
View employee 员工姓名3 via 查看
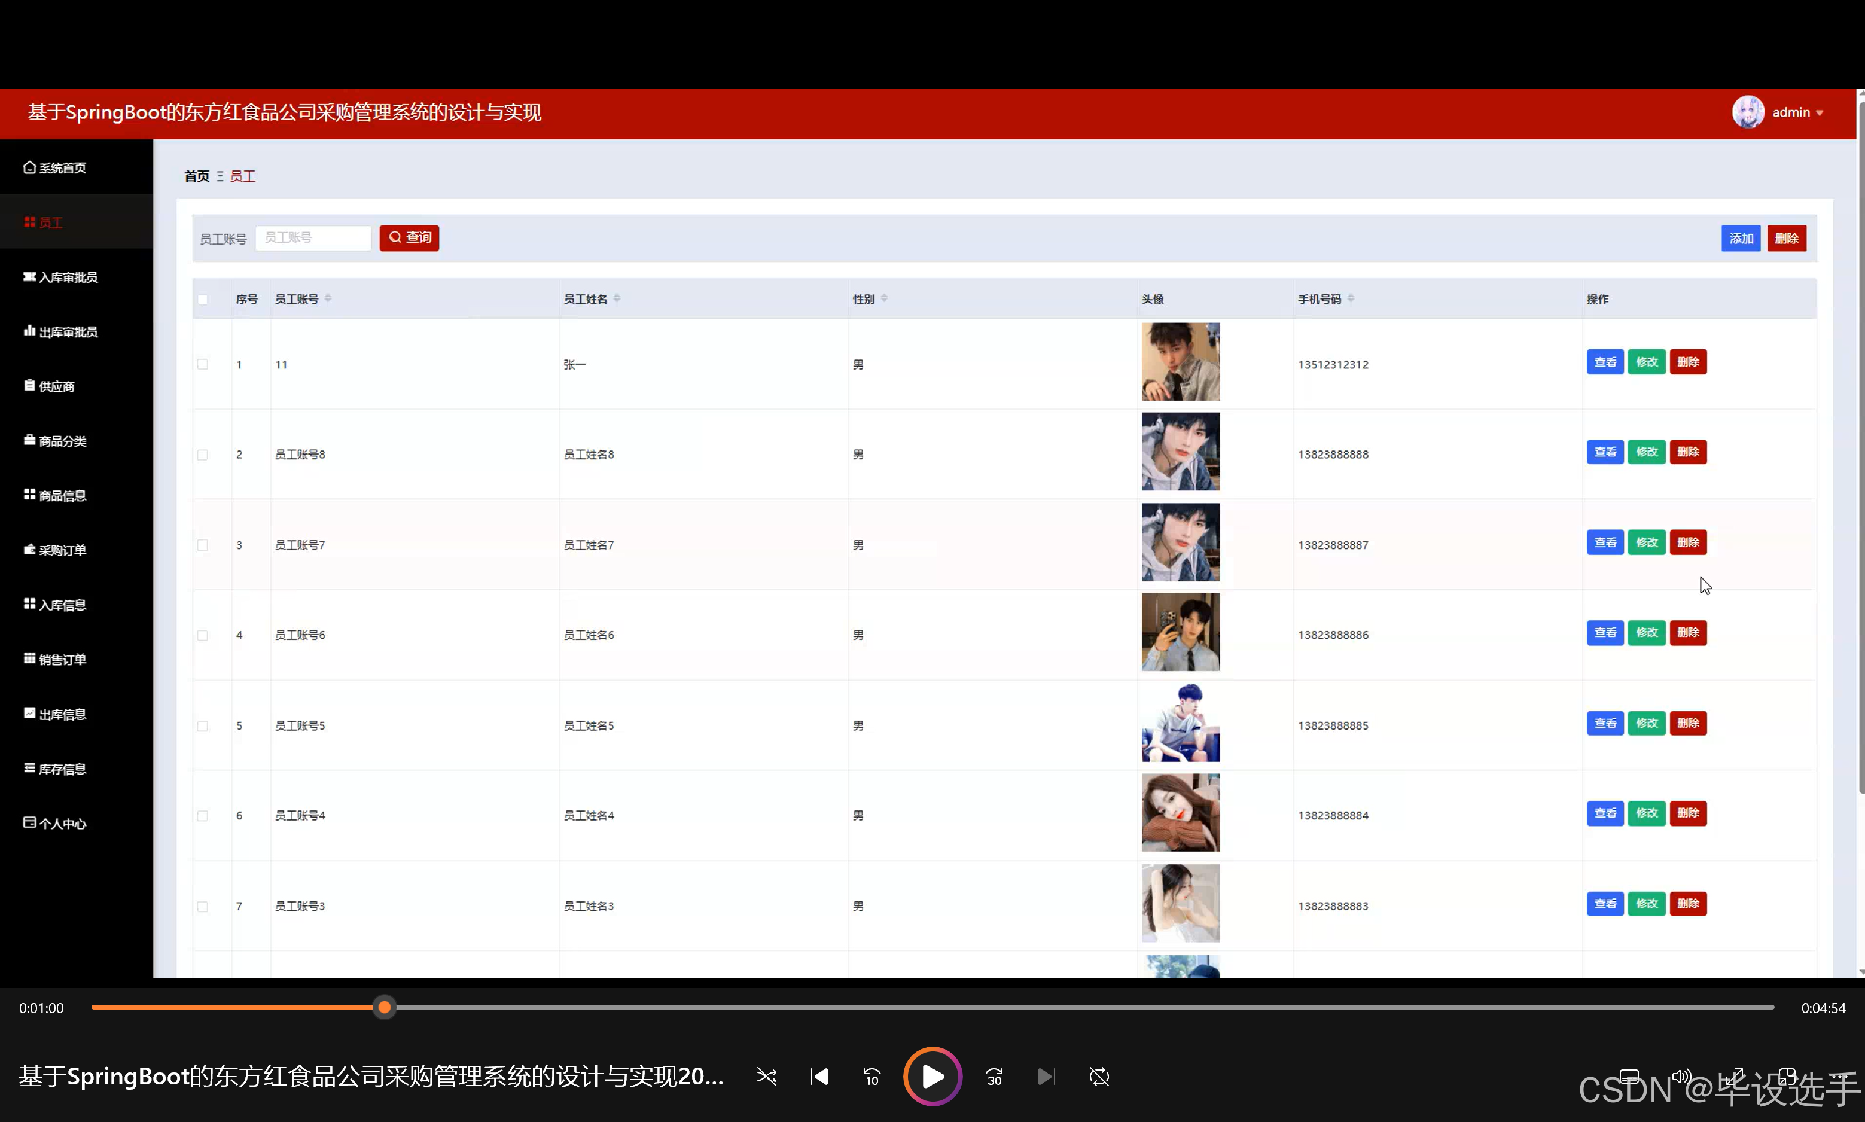[1605, 904]
